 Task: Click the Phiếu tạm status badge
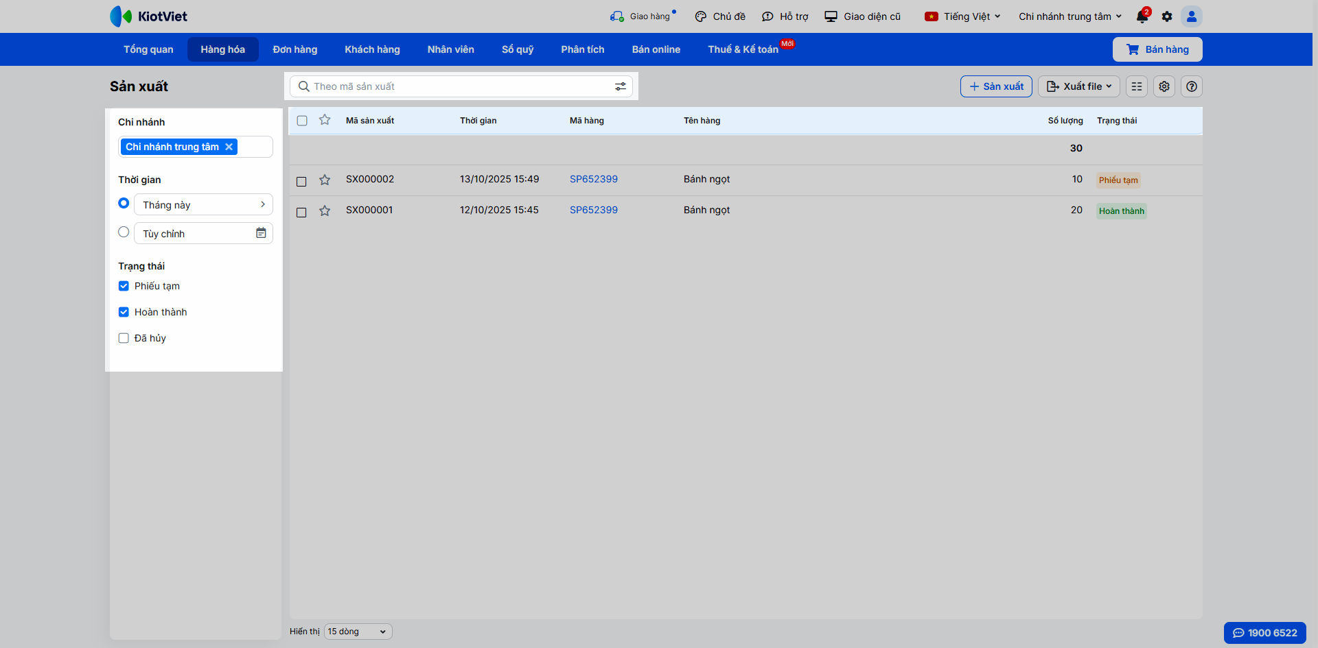pos(1118,180)
